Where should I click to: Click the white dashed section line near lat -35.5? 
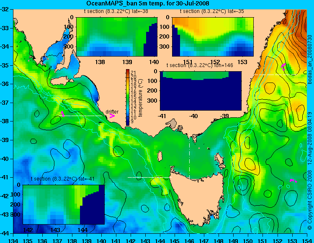click(276, 75)
